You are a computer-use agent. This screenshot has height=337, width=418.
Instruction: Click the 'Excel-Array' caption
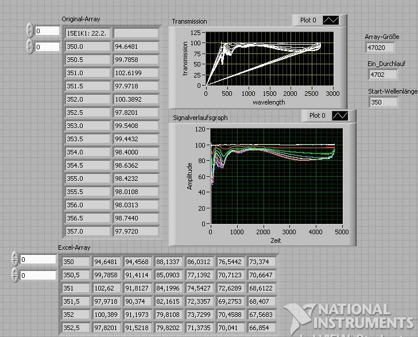pyautogui.click(x=74, y=247)
